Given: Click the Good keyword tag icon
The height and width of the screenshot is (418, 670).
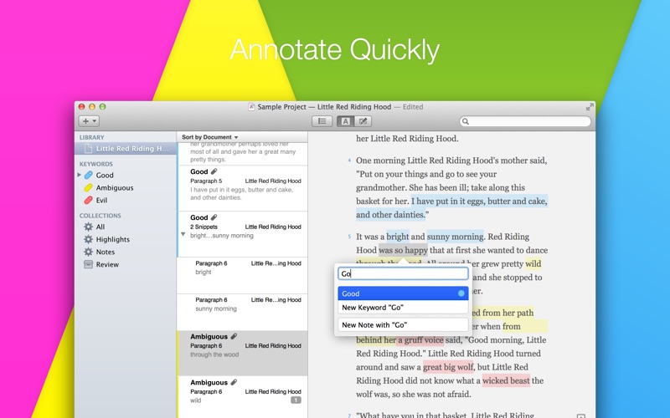Looking at the screenshot, I should point(88,176).
